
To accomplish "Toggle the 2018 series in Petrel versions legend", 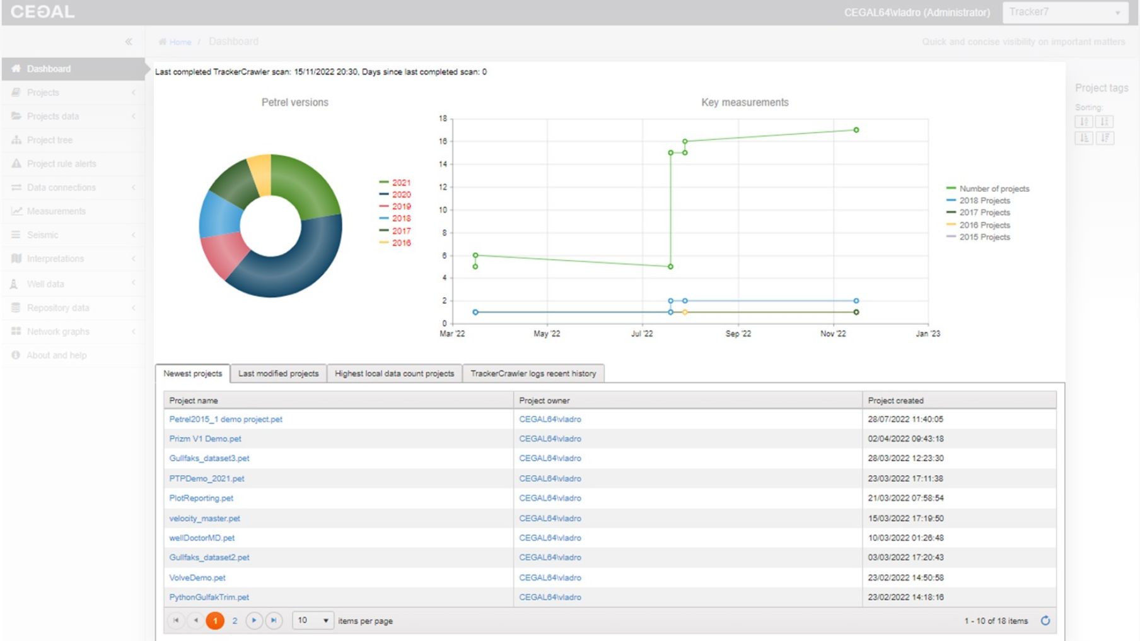I will click(395, 218).
